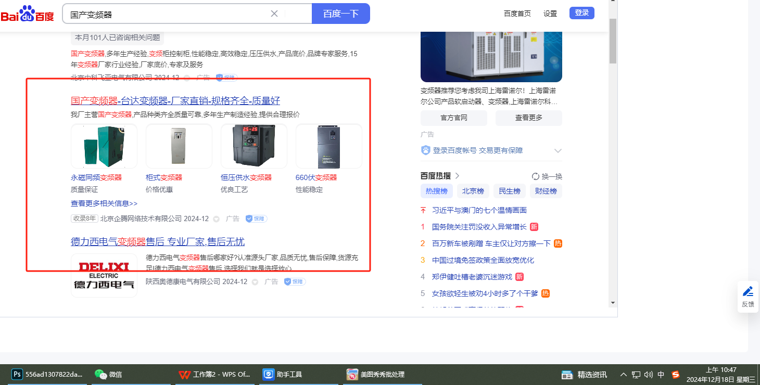The height and width of the screenshot is (385, 760).
Task: Open 百万新车被剐蹭 hot search
Action: 491,243
